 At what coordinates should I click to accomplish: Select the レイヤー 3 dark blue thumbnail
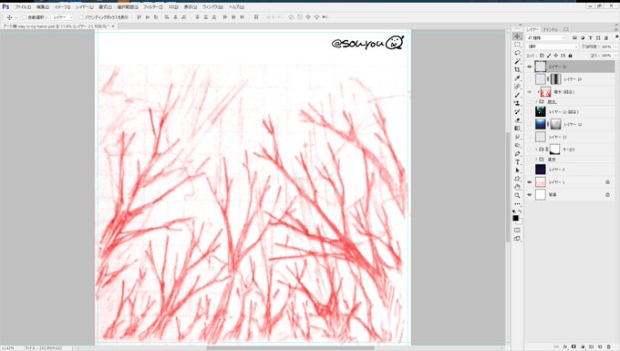(540, 170)
